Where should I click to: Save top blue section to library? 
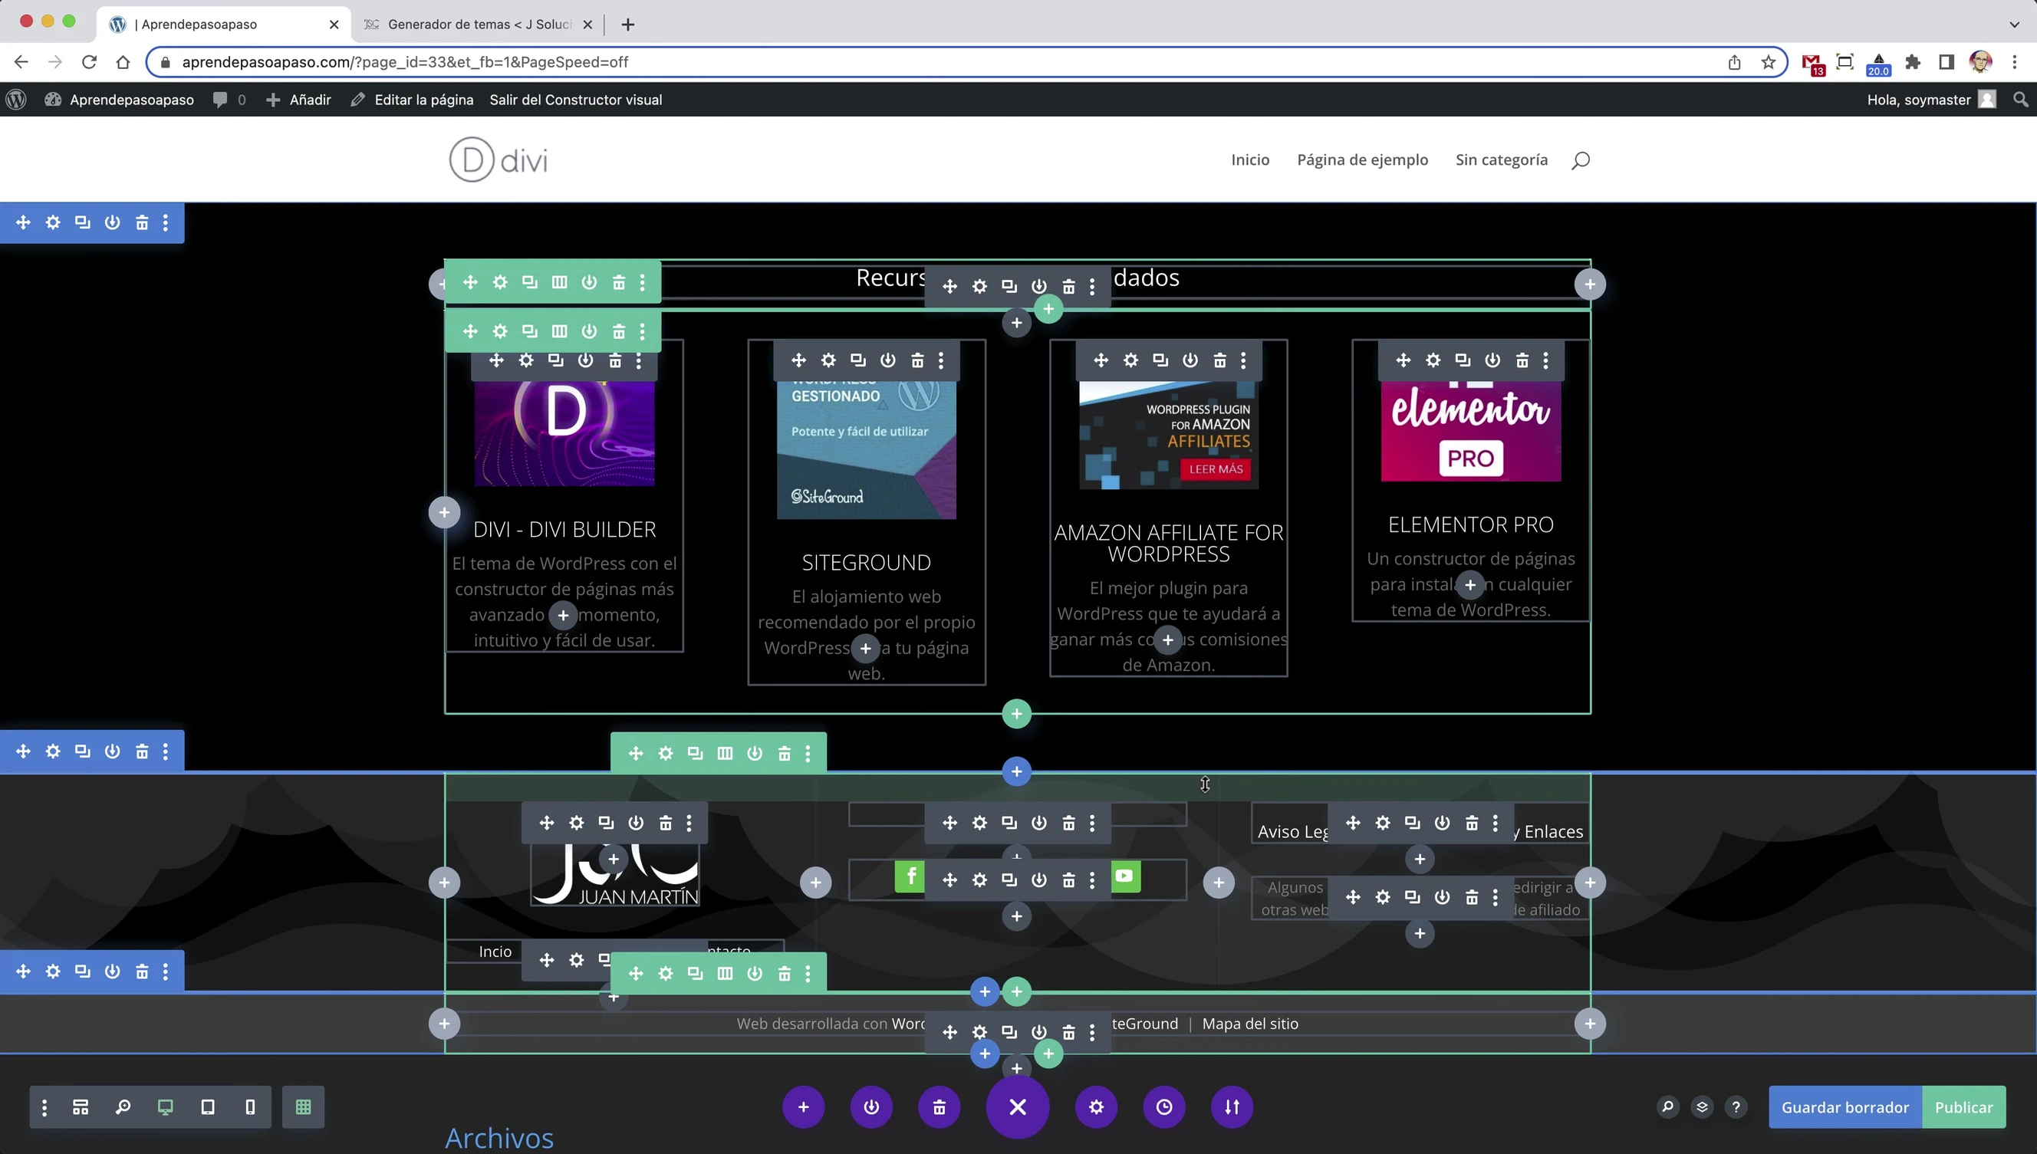113,222
